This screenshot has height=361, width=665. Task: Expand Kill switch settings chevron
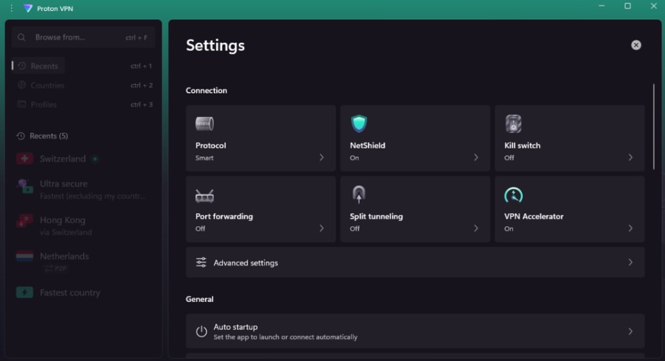(x=630, y=157)
